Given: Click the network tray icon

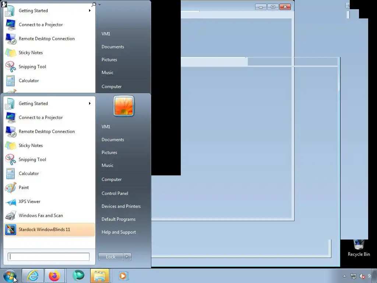Looking at the screenshot, I should click(353, 276).
